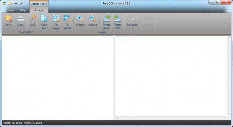The width and height of the screenshot is (233, 127).
Task: Run OCR with the magic wand icon
Action: tap(33, 19)
